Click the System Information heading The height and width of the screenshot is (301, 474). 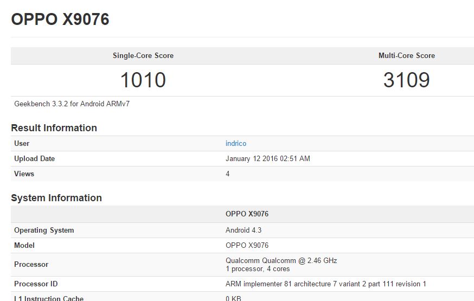pyautogui.click(x=56, y=198)
